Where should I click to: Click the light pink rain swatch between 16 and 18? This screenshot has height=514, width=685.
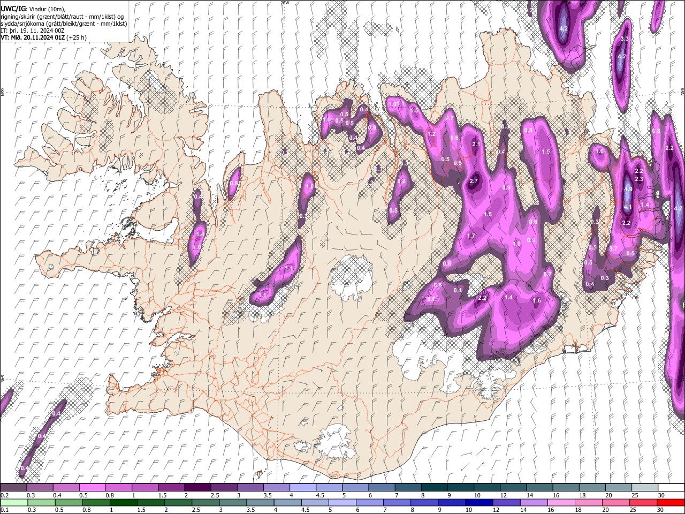[x=561, y=502]
